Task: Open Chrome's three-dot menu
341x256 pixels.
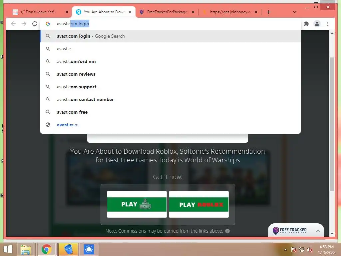Action: click(x=328, y=24)
